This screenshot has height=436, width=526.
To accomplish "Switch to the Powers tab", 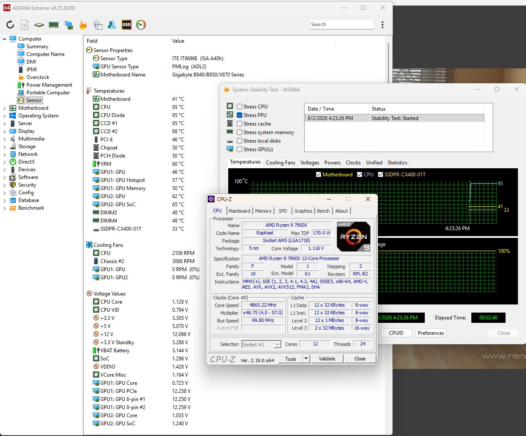I will point(332,163).
